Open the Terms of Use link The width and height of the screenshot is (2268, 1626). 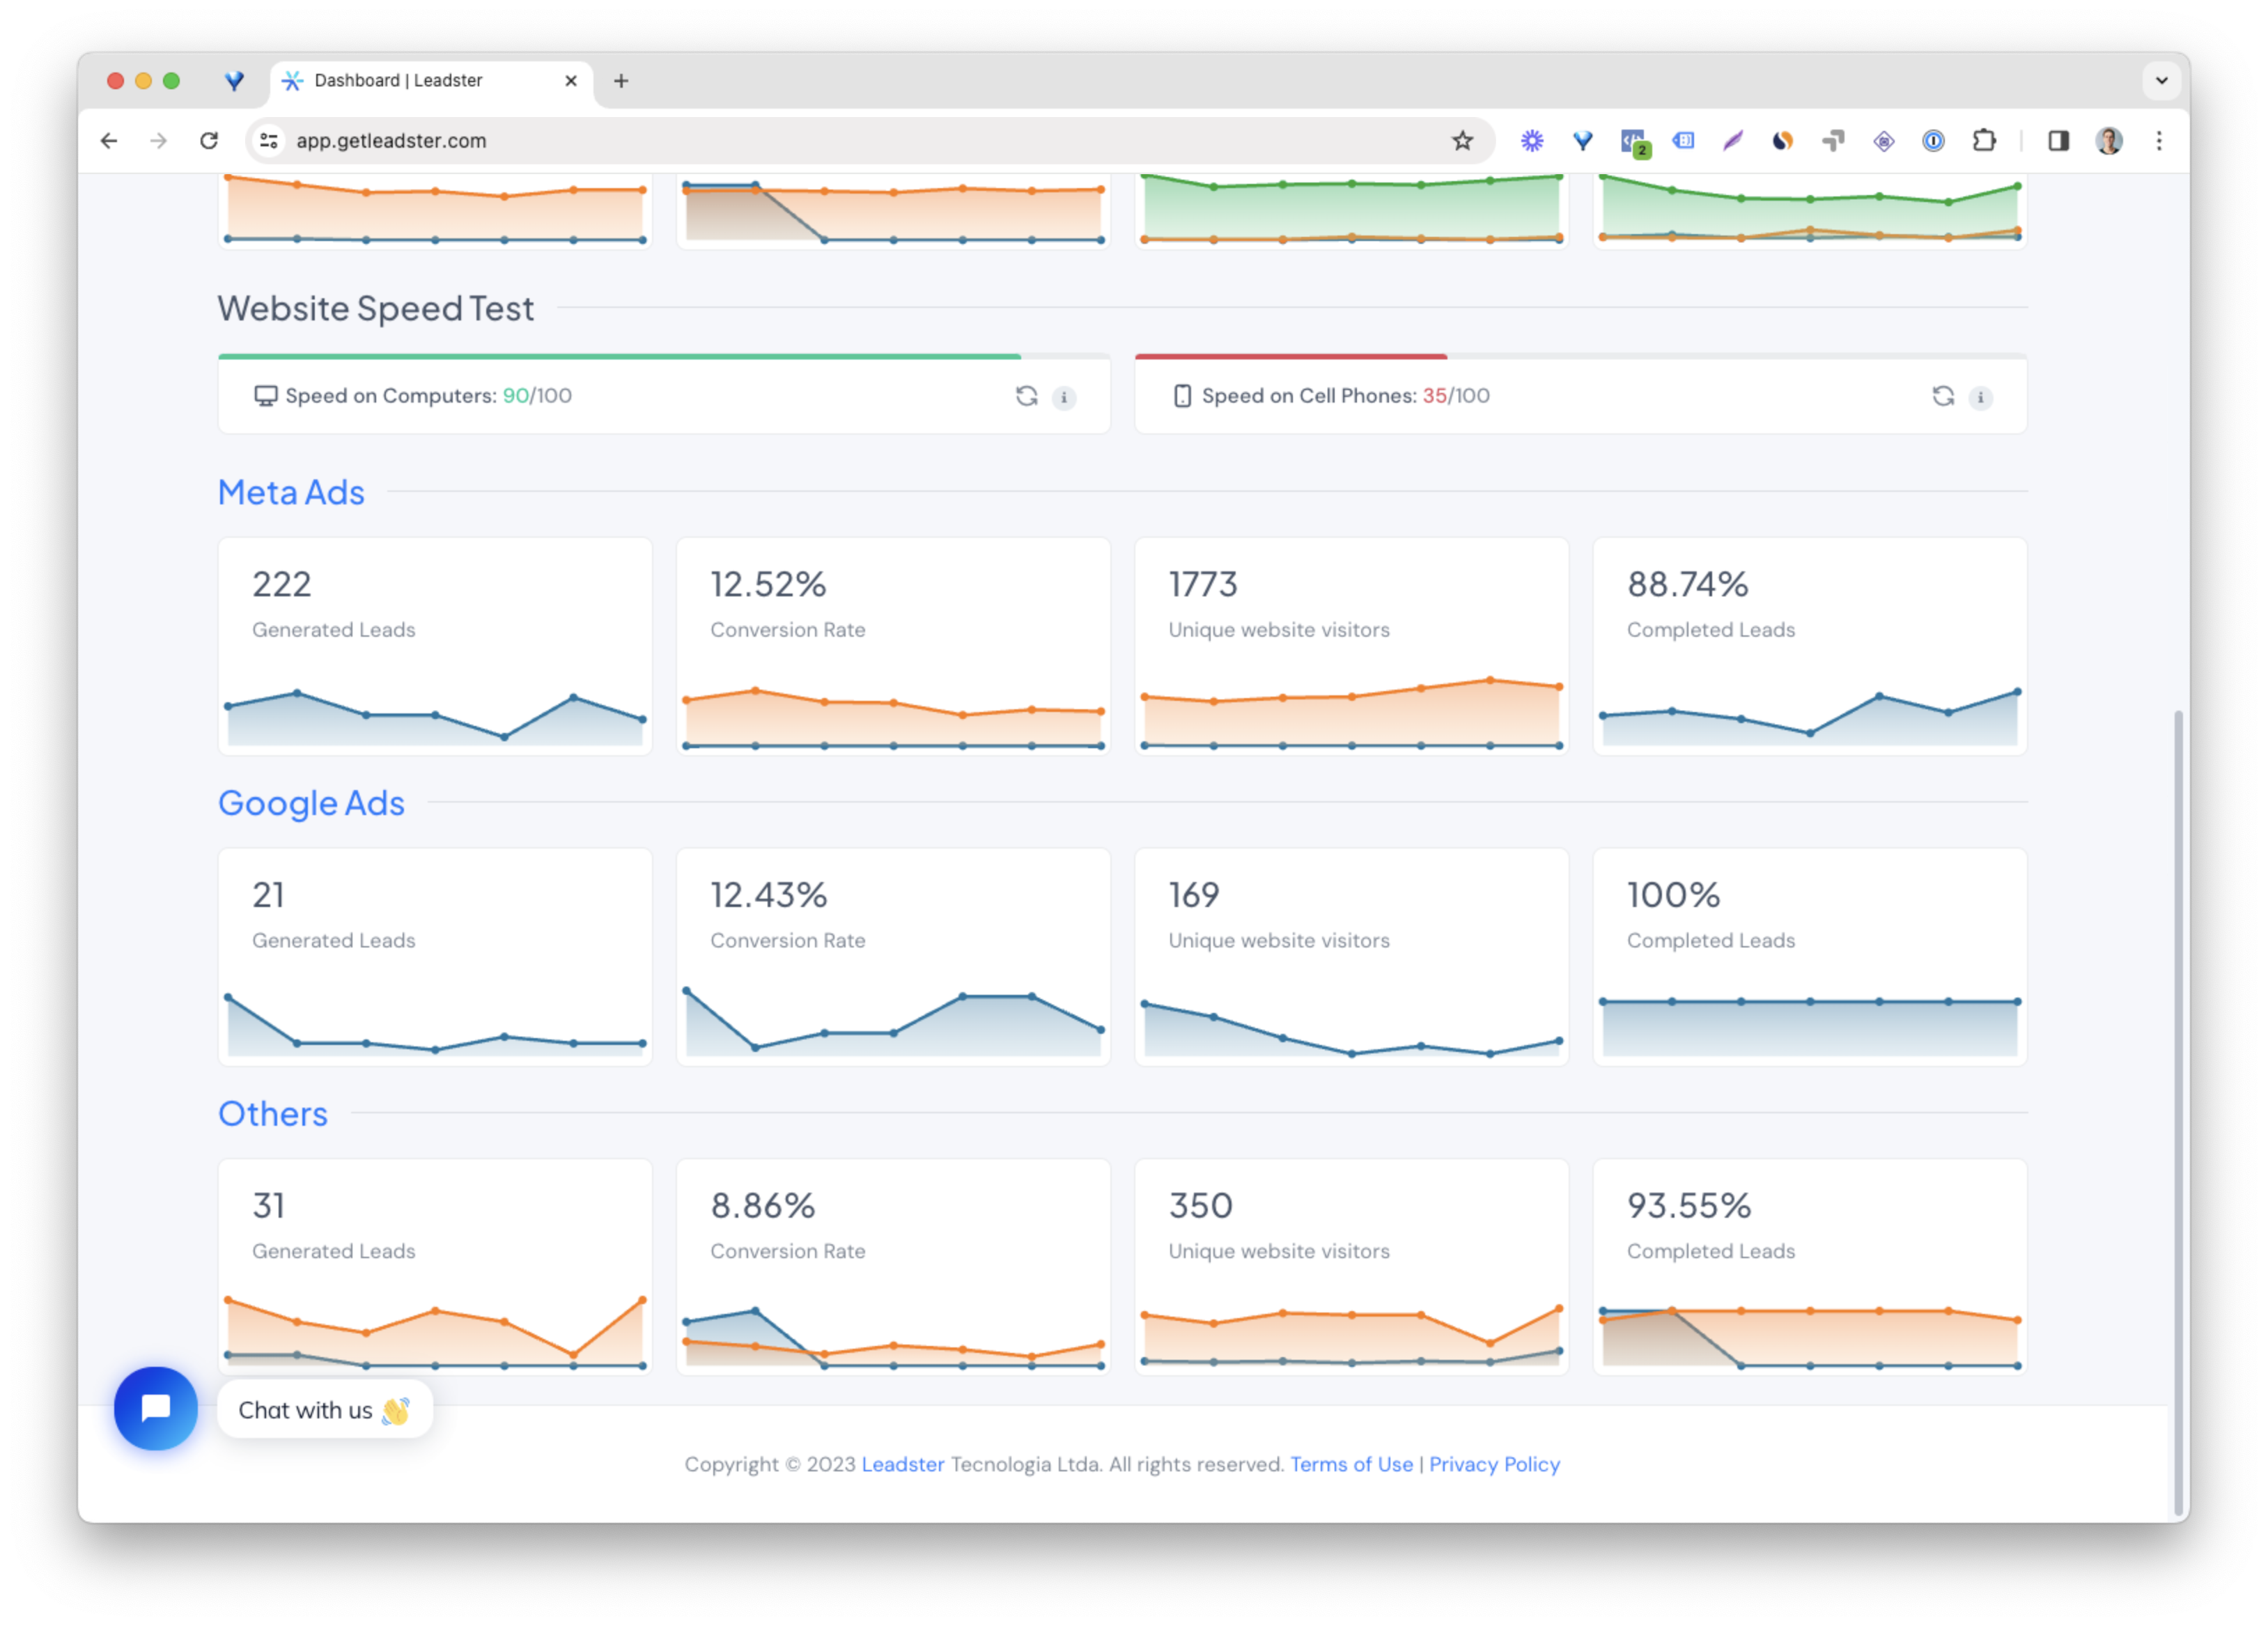[x=1351, y=1464]
